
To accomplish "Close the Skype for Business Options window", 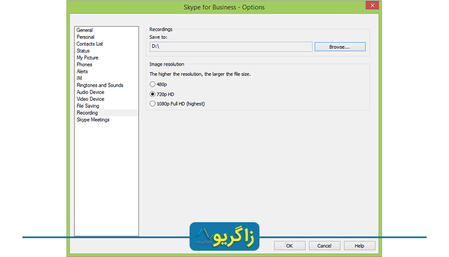I will click(x=372, y=5).
